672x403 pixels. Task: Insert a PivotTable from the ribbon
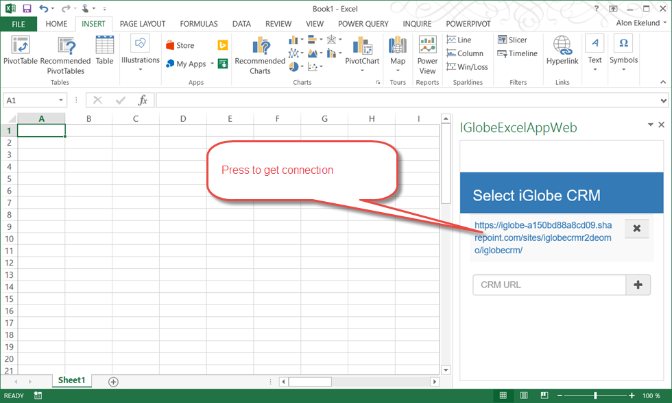[20, 51]
